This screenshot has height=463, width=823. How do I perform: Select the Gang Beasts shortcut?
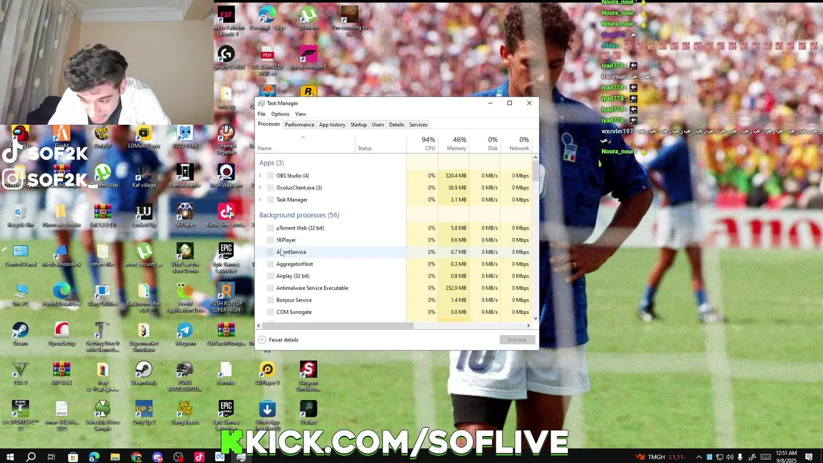point(185,413)
